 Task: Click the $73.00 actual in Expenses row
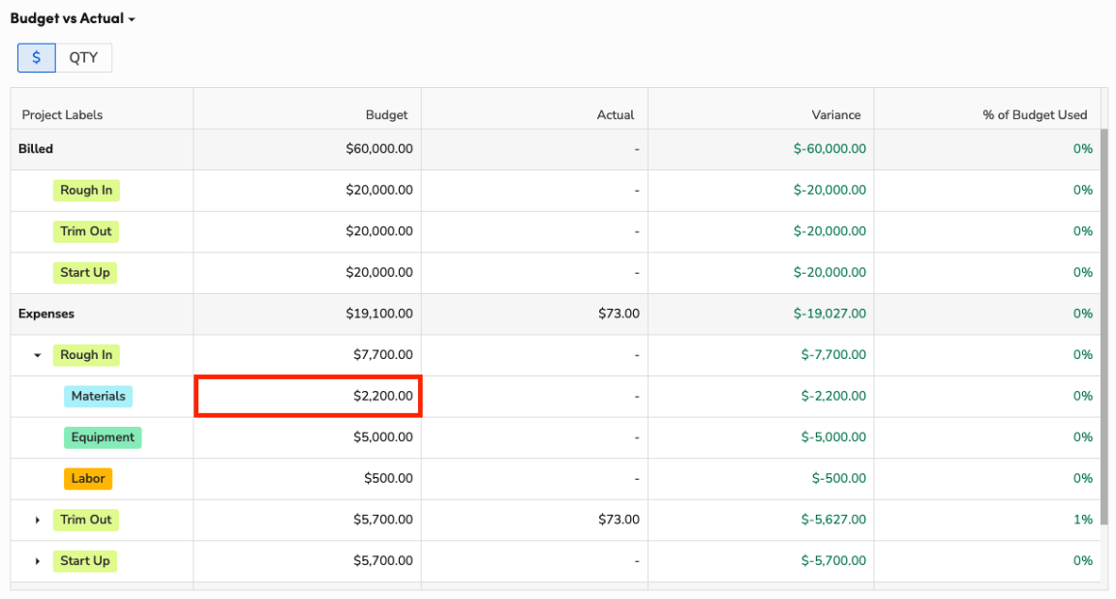tap(618, 314)
